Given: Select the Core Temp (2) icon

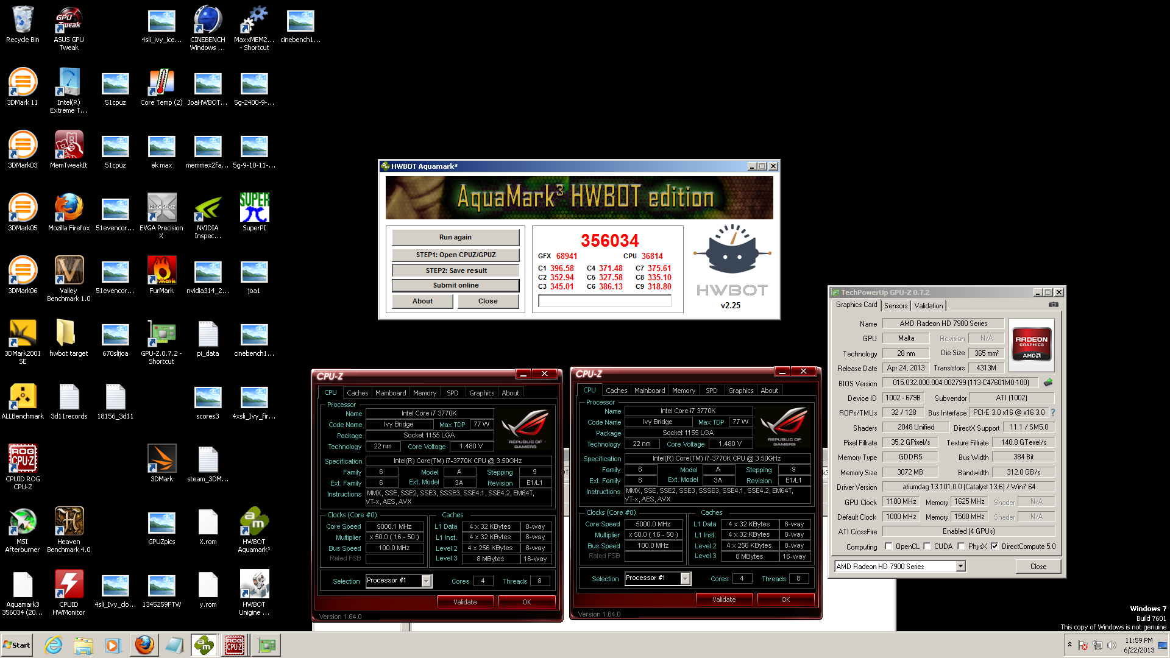Looking at the screenshot, I should [161, 87].
